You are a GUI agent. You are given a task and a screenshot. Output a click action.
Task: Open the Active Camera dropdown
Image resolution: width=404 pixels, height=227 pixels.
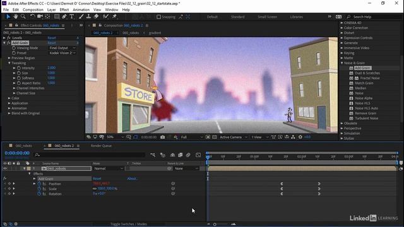click(x=234, y=137)
